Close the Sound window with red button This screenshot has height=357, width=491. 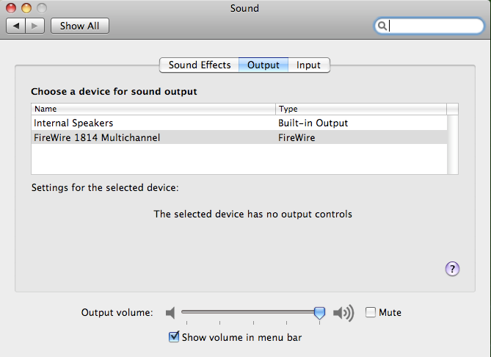[11, 8]
